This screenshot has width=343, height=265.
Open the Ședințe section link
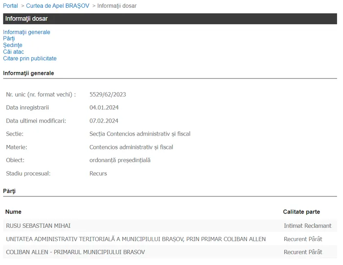click(13, 45)
